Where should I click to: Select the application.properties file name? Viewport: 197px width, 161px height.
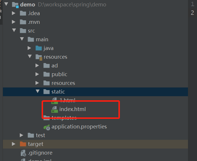coord(79,127)
